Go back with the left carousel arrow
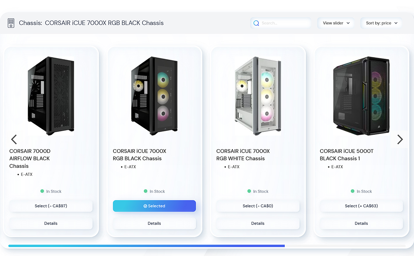This screenshot has height=267, width=414. tap(14, 139)
